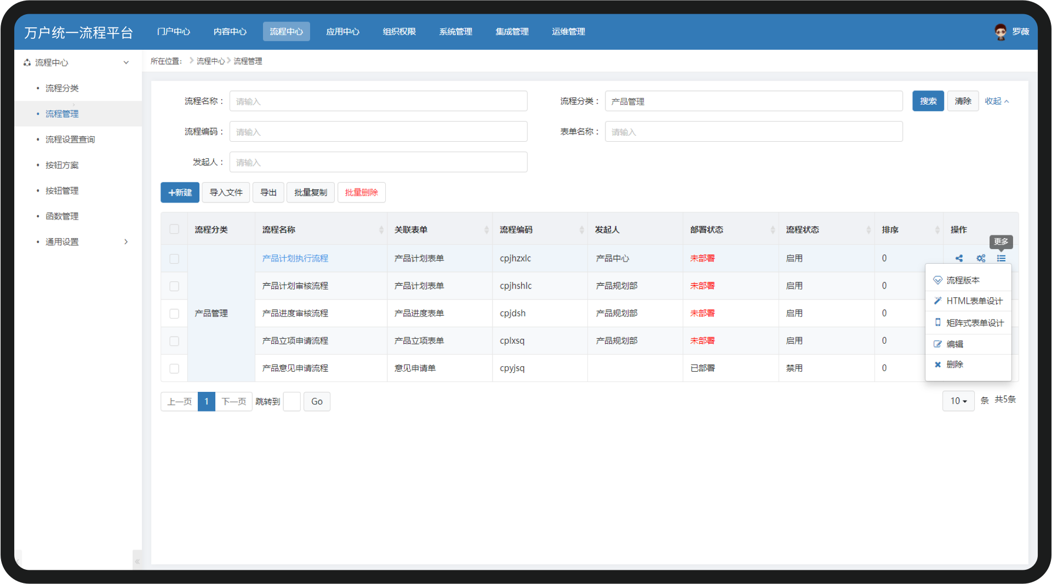1052x584 pixels.
Task: Select the checkbox for 产品意见申请流程 row
Action: click(174, 368)
